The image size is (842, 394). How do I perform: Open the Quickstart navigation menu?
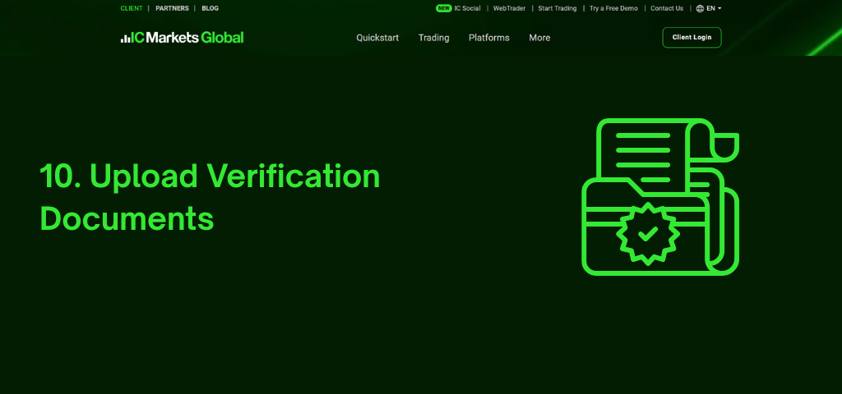coord(377,38)
